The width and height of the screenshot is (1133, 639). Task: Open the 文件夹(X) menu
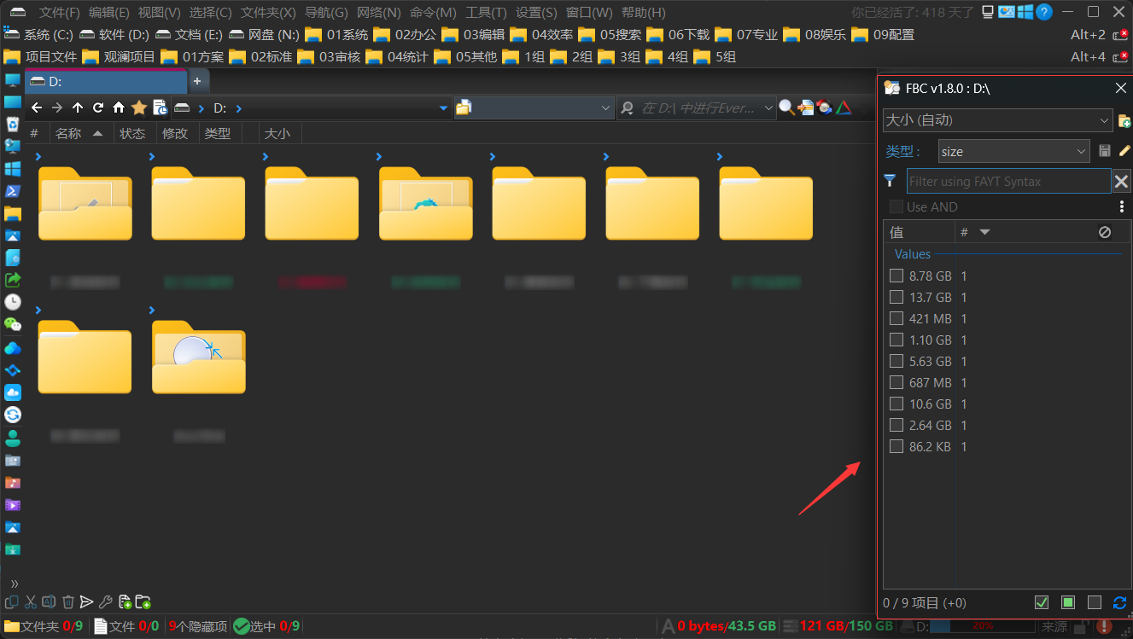point(268,13)
